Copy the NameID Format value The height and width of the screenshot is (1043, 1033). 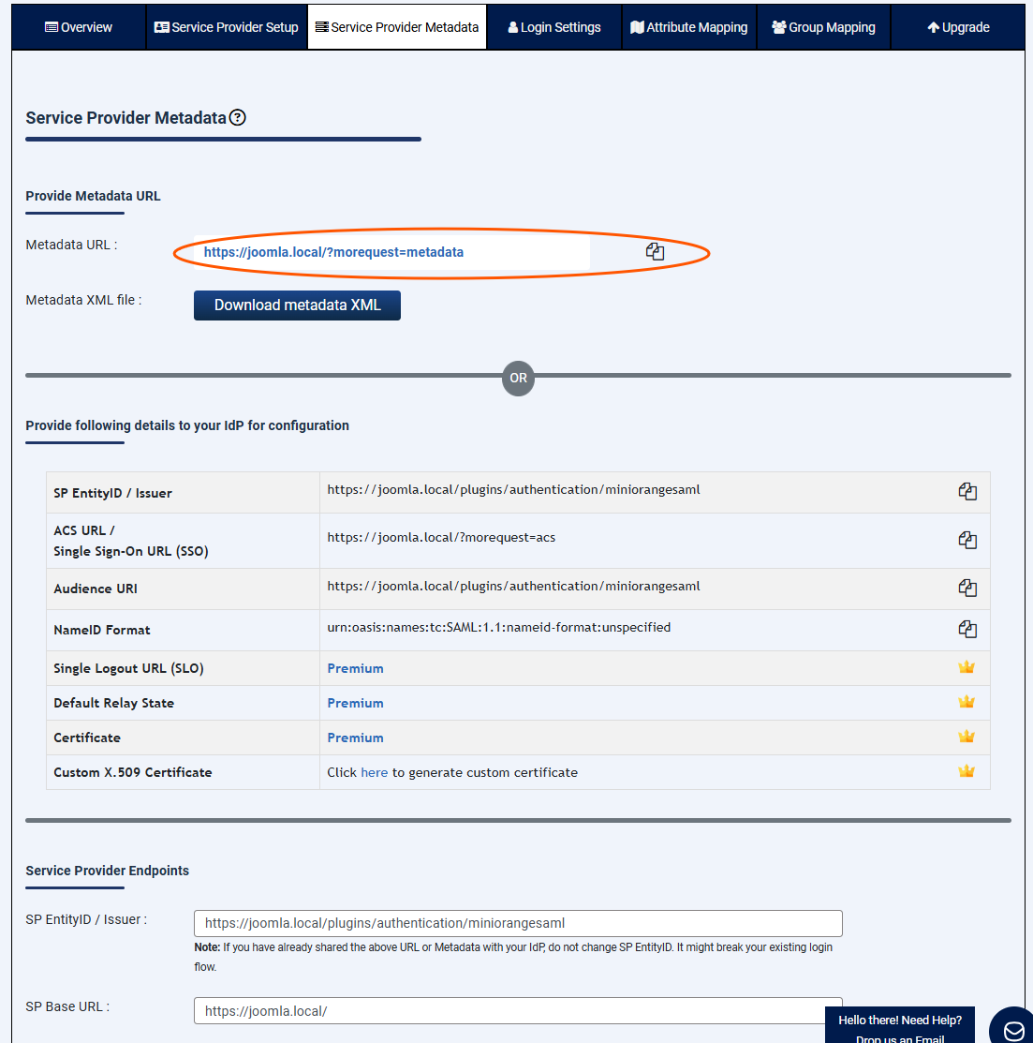click(x=967, y=630)
